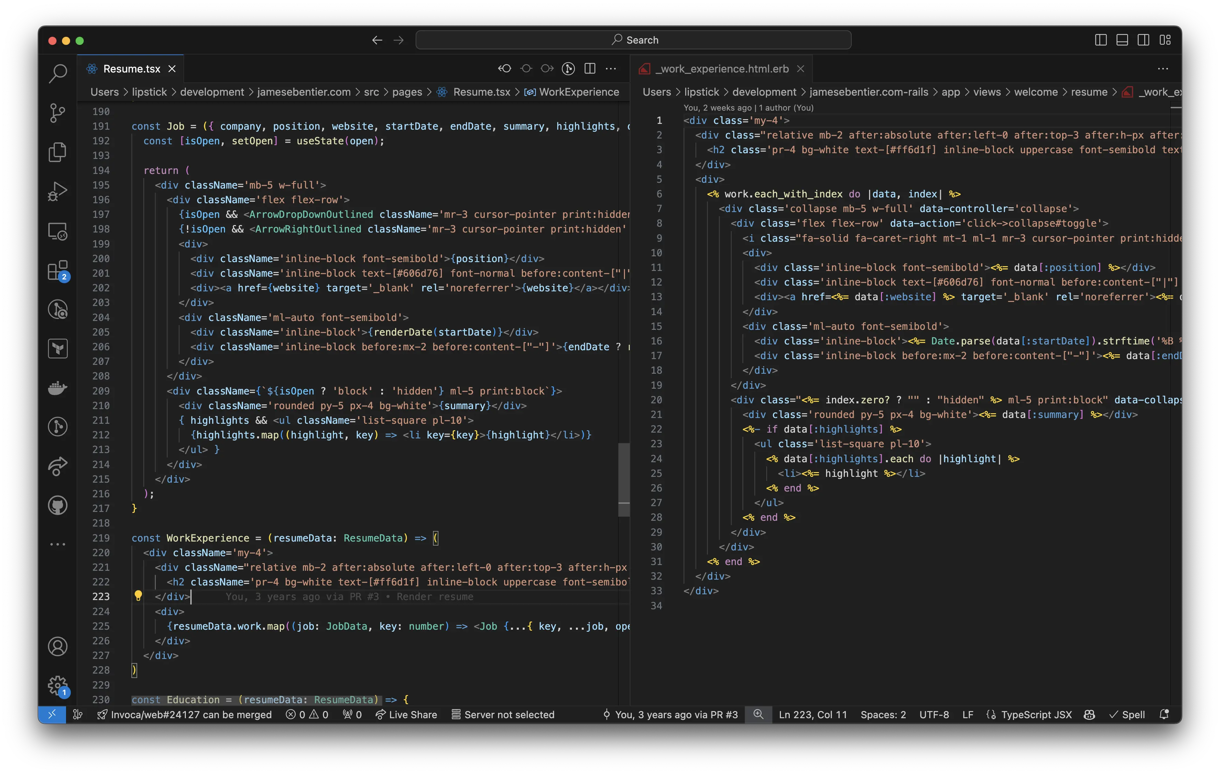Open the GitHub view
Screen dimensions: 1220x774
(x=58, y=505)
